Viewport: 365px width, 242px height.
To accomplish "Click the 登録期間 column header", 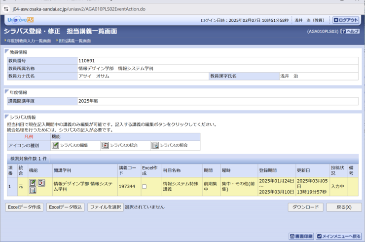I will point(277,170).
